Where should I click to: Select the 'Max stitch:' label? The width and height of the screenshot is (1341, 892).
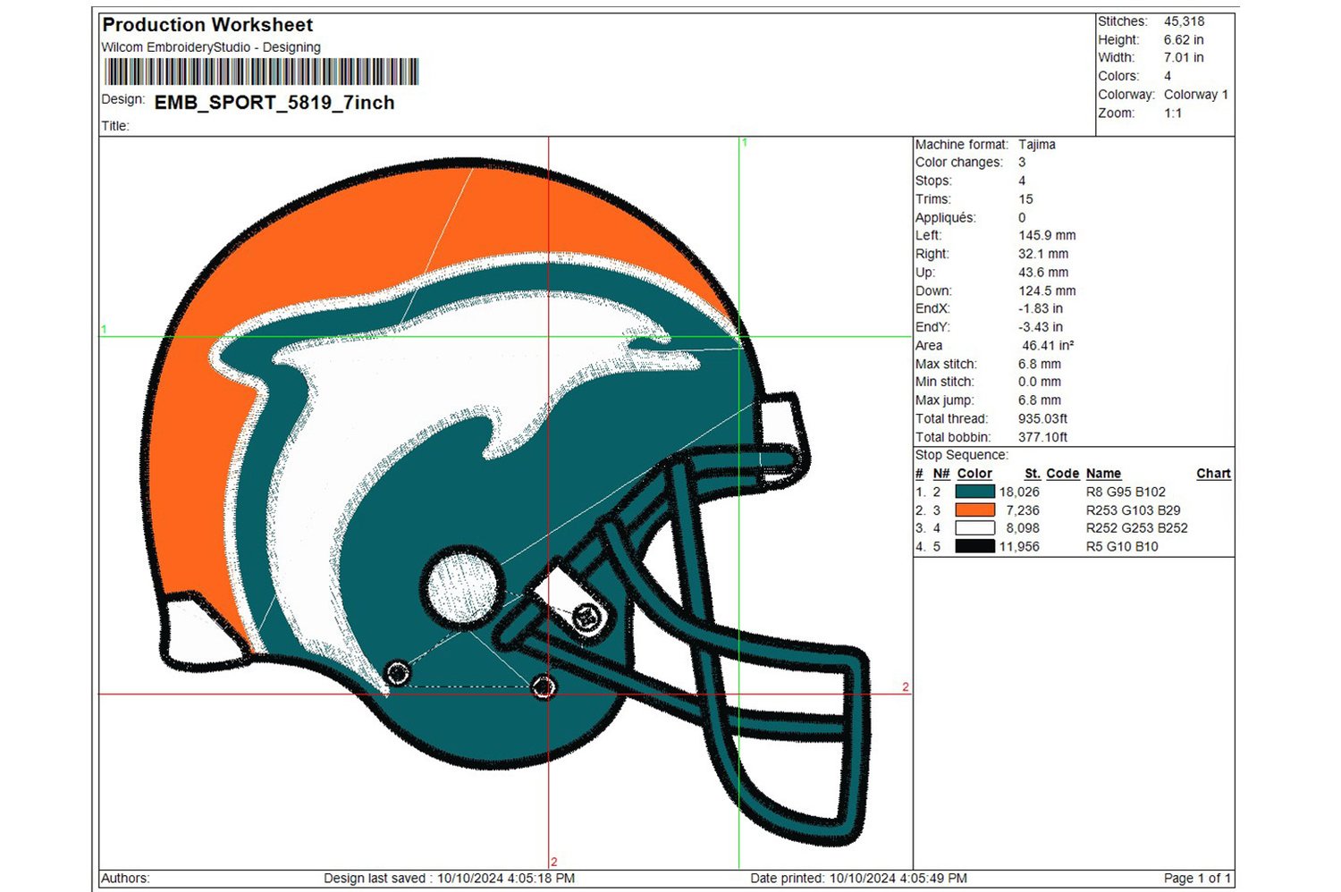tap(946, 365)
